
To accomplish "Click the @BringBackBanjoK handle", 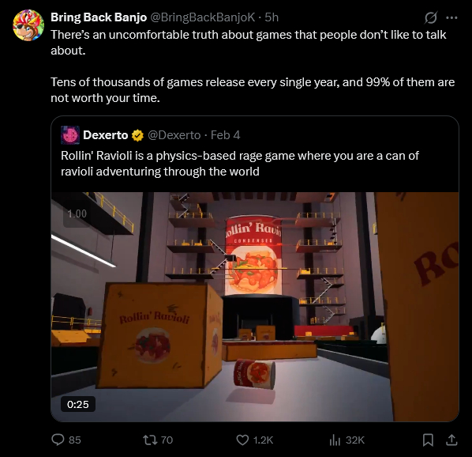I will (x=203, y=17).
